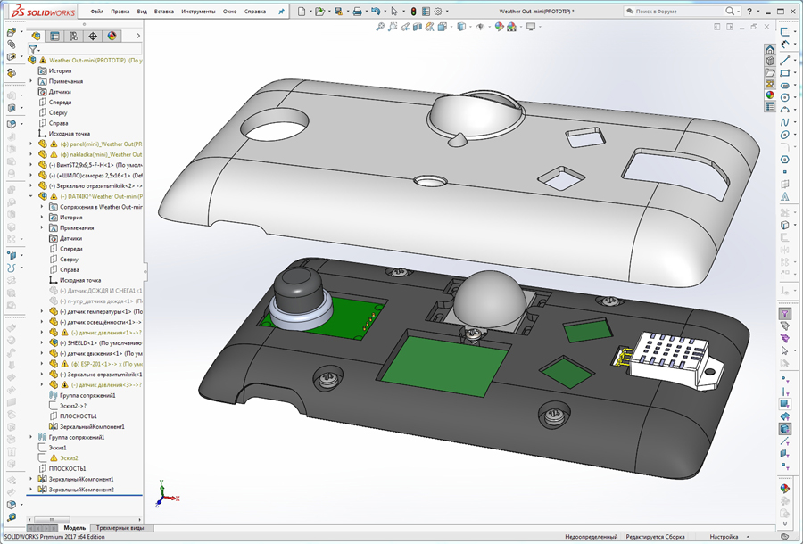Unpin the menu bar pushpin

coord(280,12)
